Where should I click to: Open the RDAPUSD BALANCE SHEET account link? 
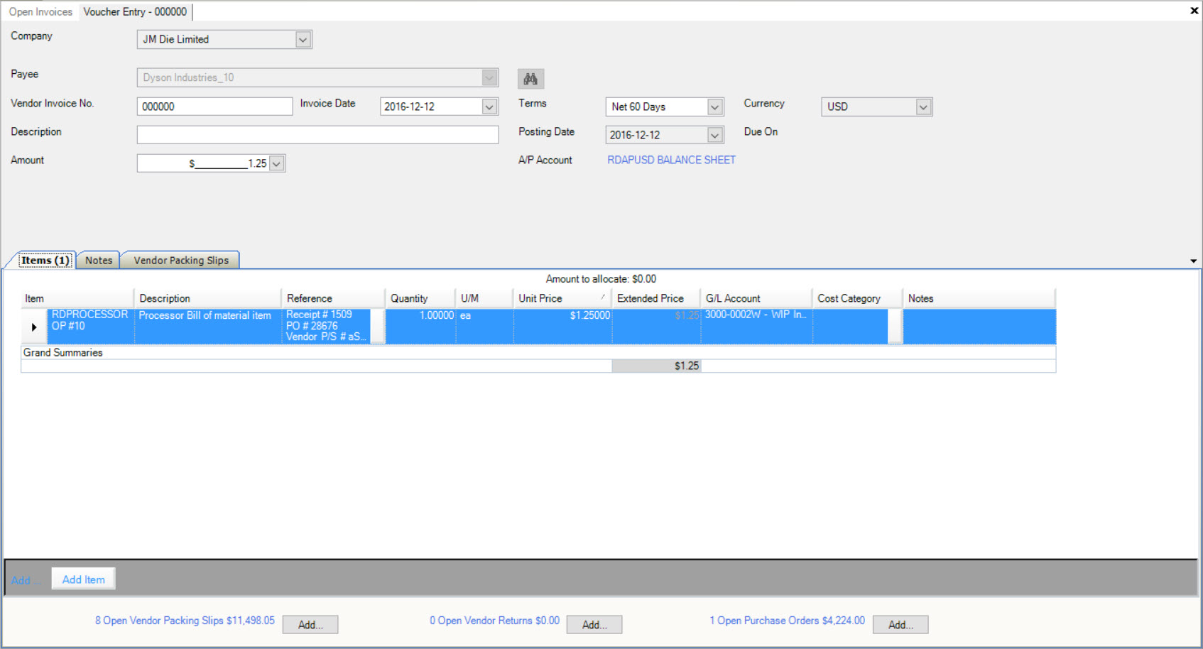pos(671,160)
